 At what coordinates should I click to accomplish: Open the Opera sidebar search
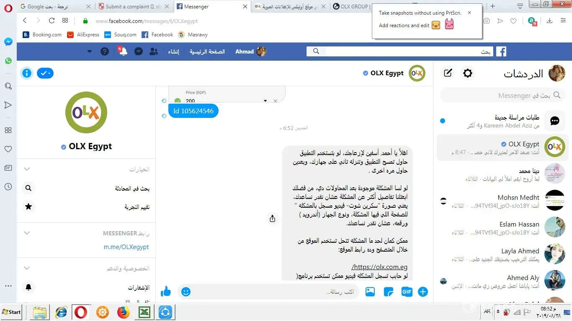pos(8,87)
